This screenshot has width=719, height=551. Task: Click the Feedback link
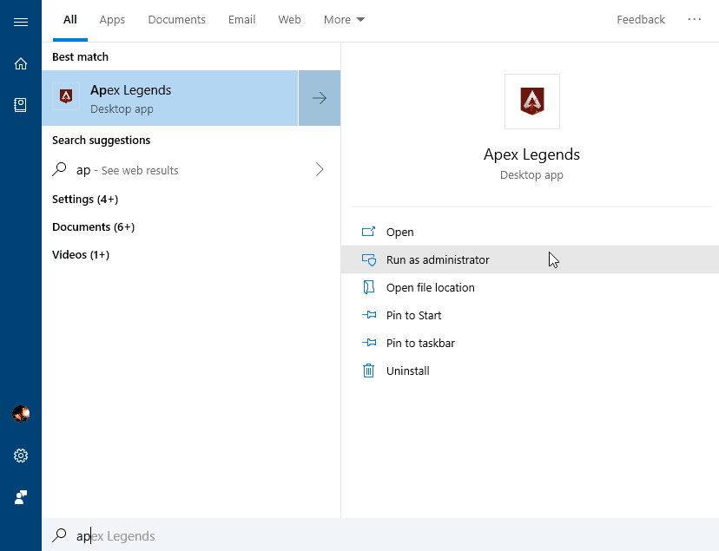coord(640,19)
